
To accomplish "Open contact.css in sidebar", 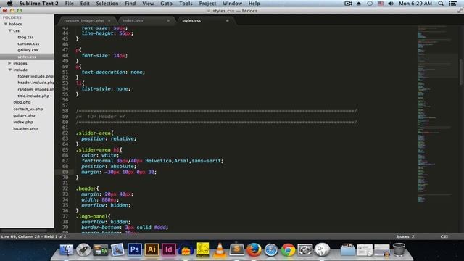I will [x=28, y=43].
